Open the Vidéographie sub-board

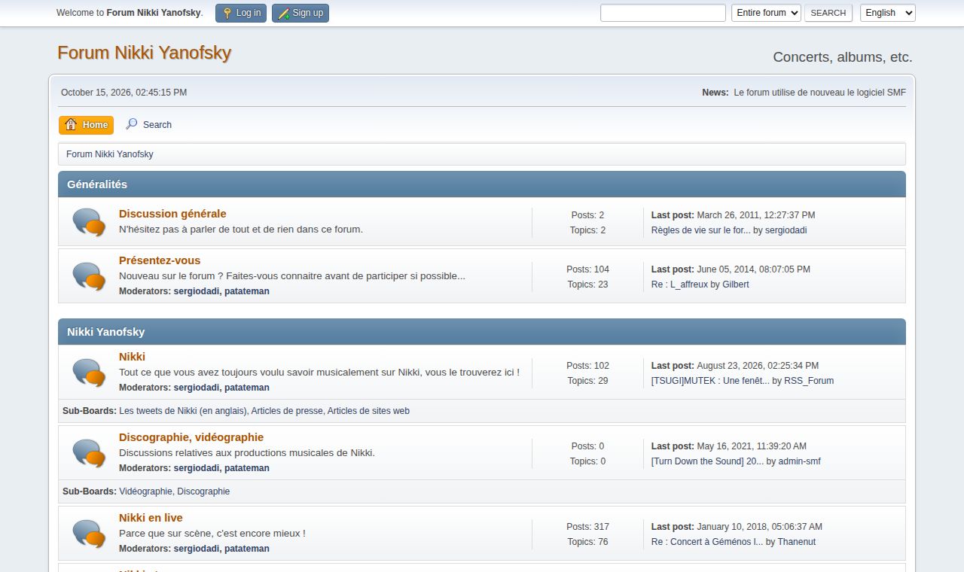145,491
